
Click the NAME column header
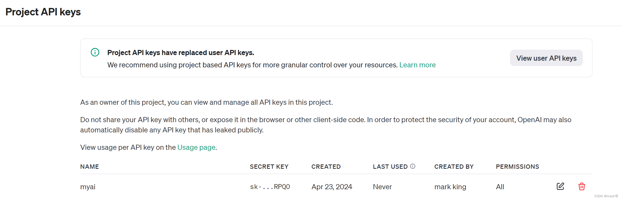point(89,167)
